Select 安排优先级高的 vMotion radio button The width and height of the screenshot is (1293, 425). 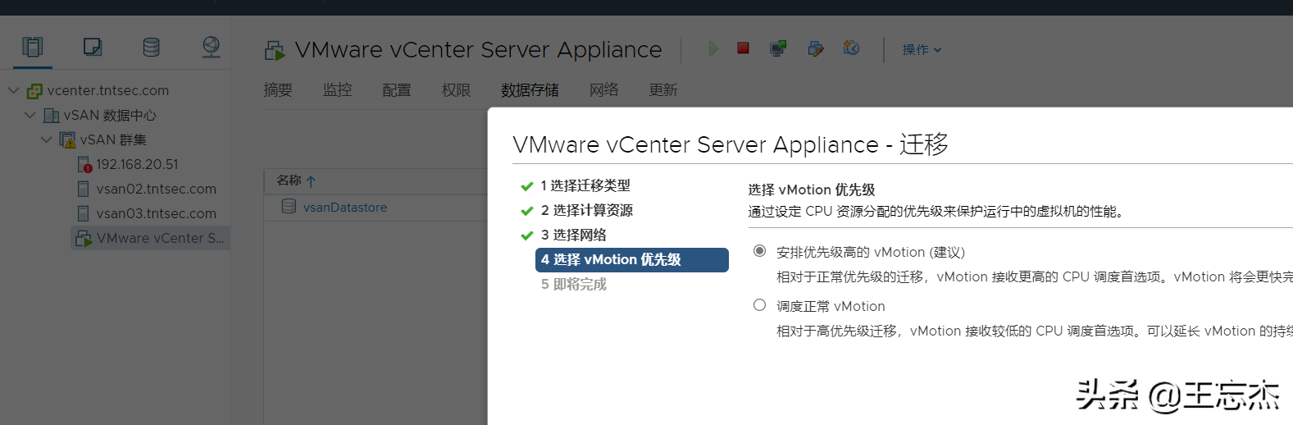tap(760, 251)
